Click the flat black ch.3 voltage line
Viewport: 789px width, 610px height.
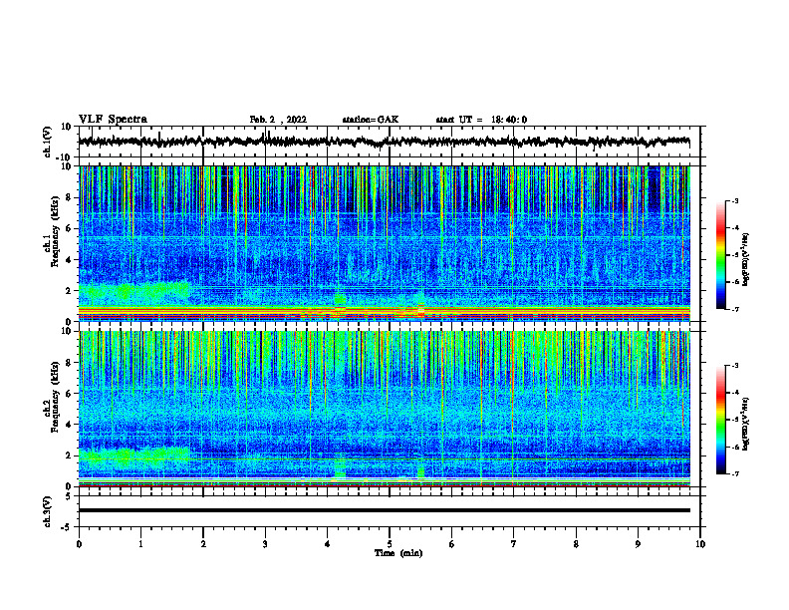(384, 510)
